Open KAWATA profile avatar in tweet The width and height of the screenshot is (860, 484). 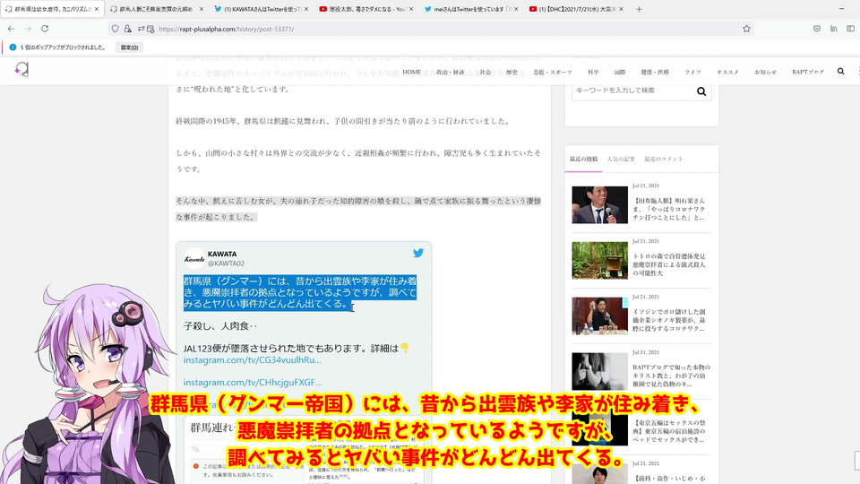tap(194, 258)
